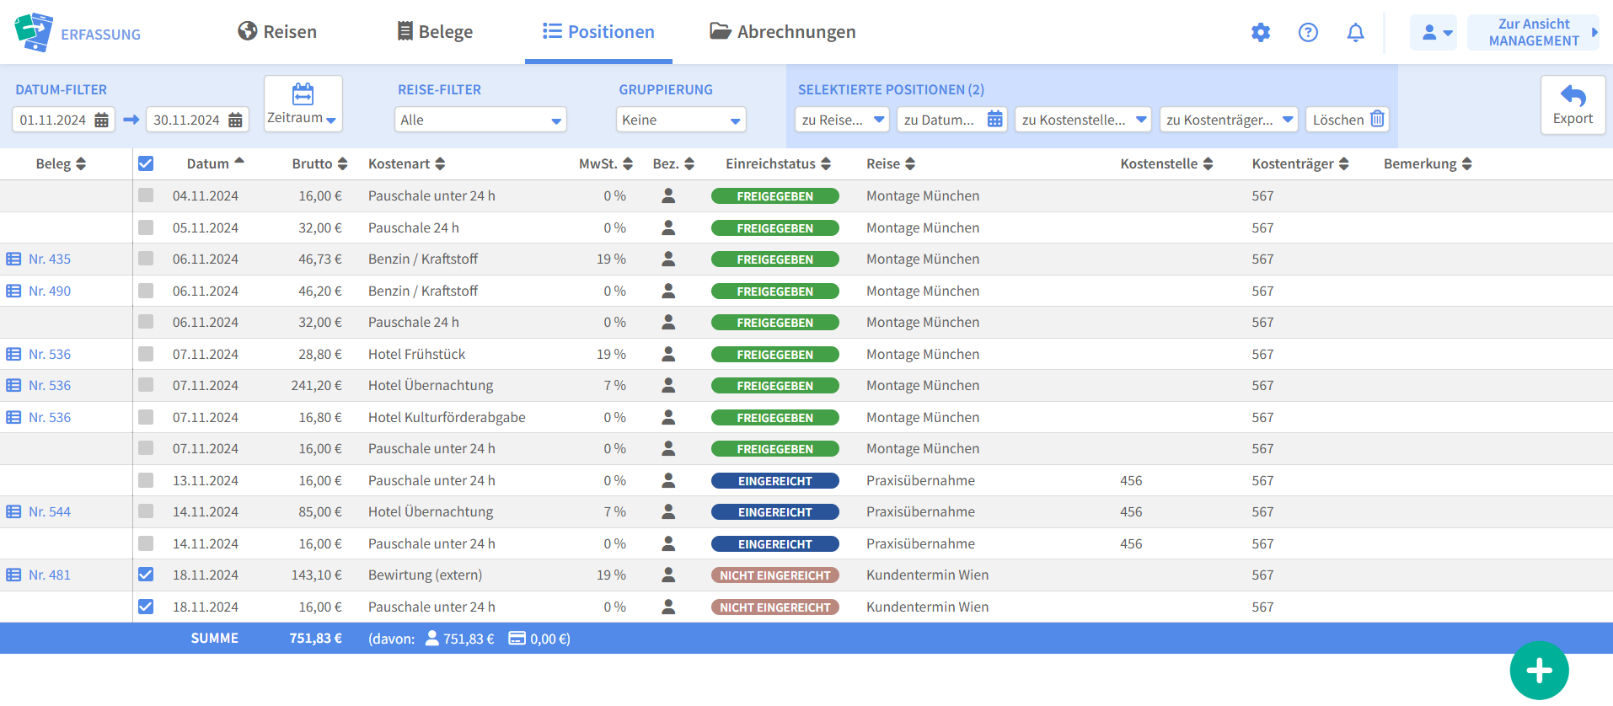Click receipt icon for Nr. 544
The height and width of the screenshot is (706, 1613).
coord(13,512)
